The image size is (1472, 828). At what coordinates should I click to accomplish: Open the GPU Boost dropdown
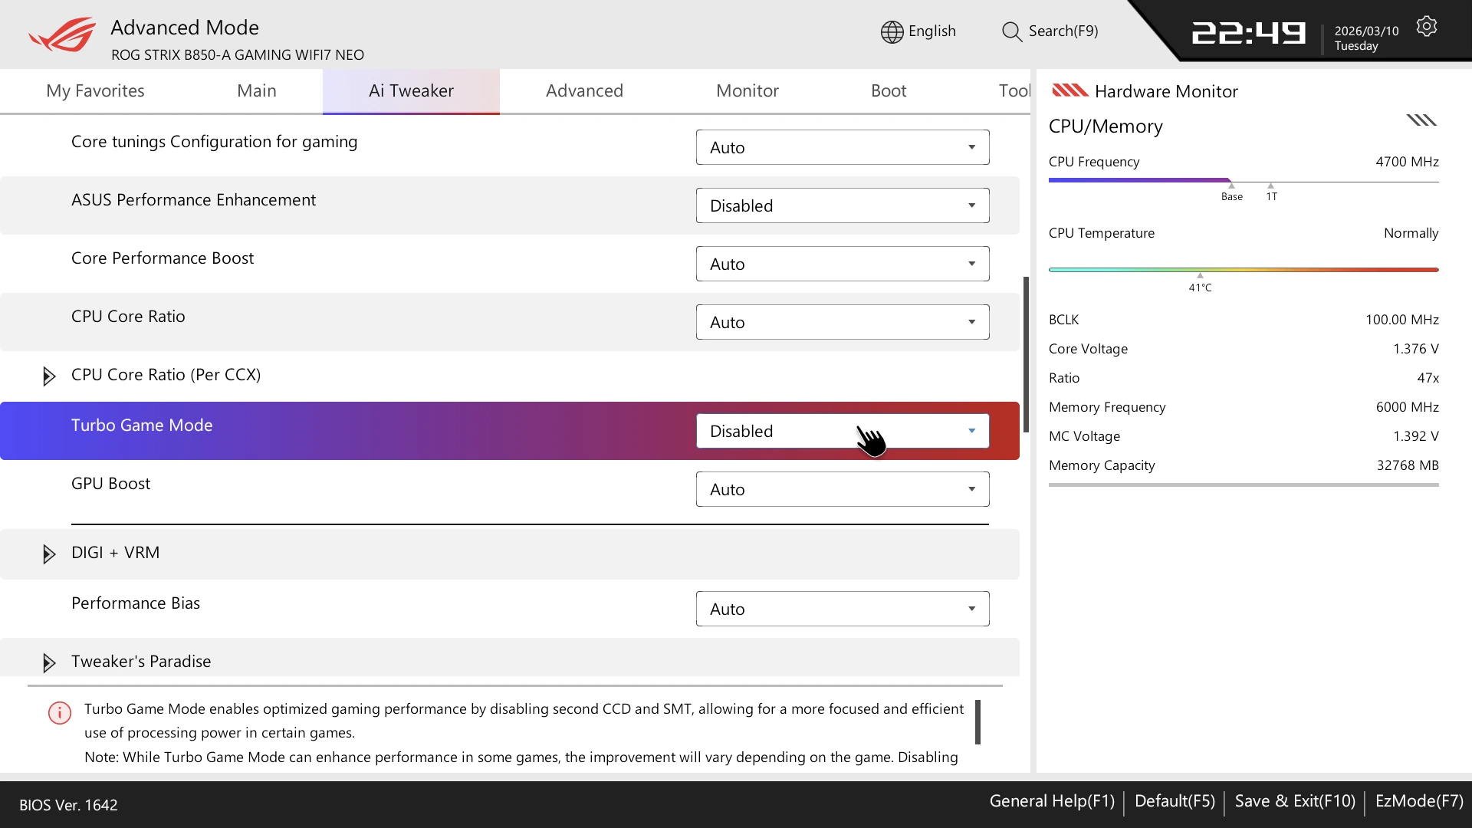(842, 489)
